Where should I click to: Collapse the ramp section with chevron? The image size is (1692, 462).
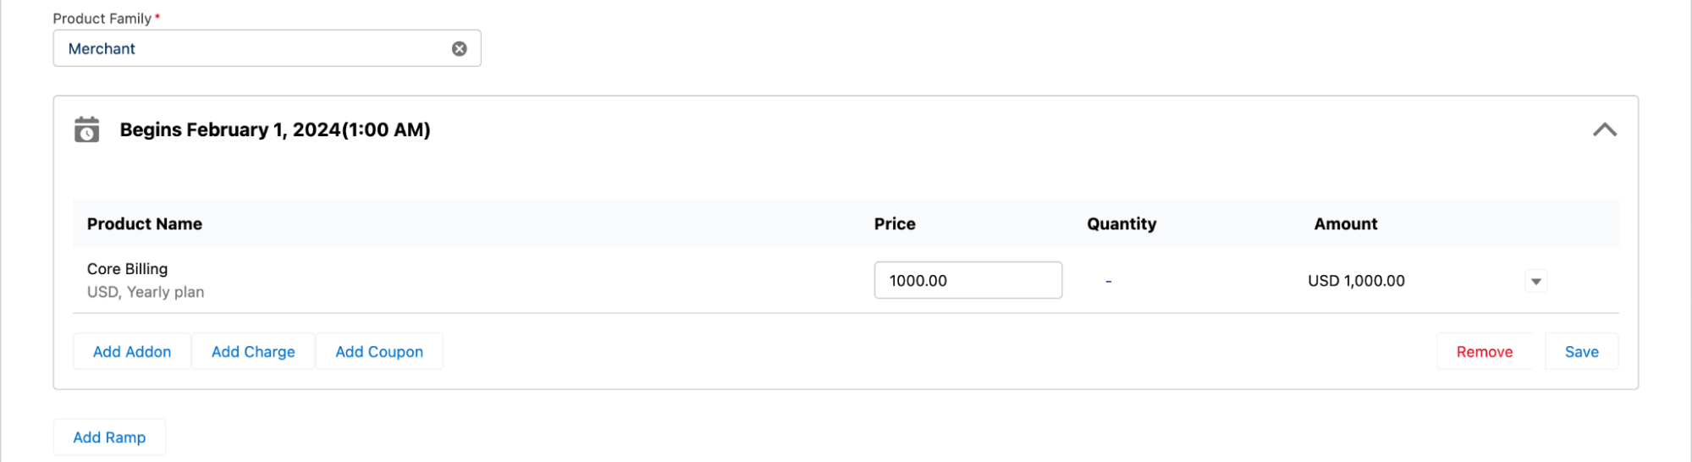tap(1604, 129)
